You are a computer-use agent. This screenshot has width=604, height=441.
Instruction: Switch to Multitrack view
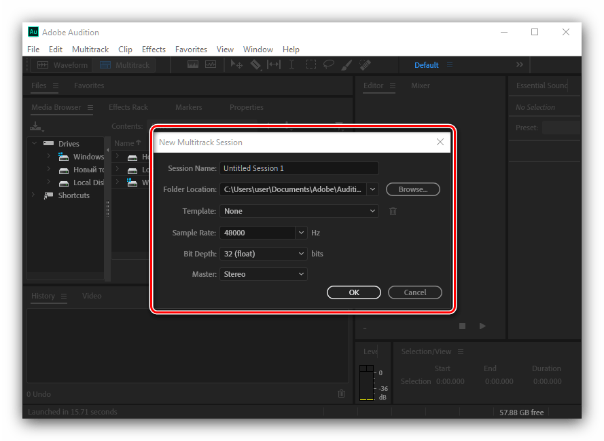[x=124, y=65]
